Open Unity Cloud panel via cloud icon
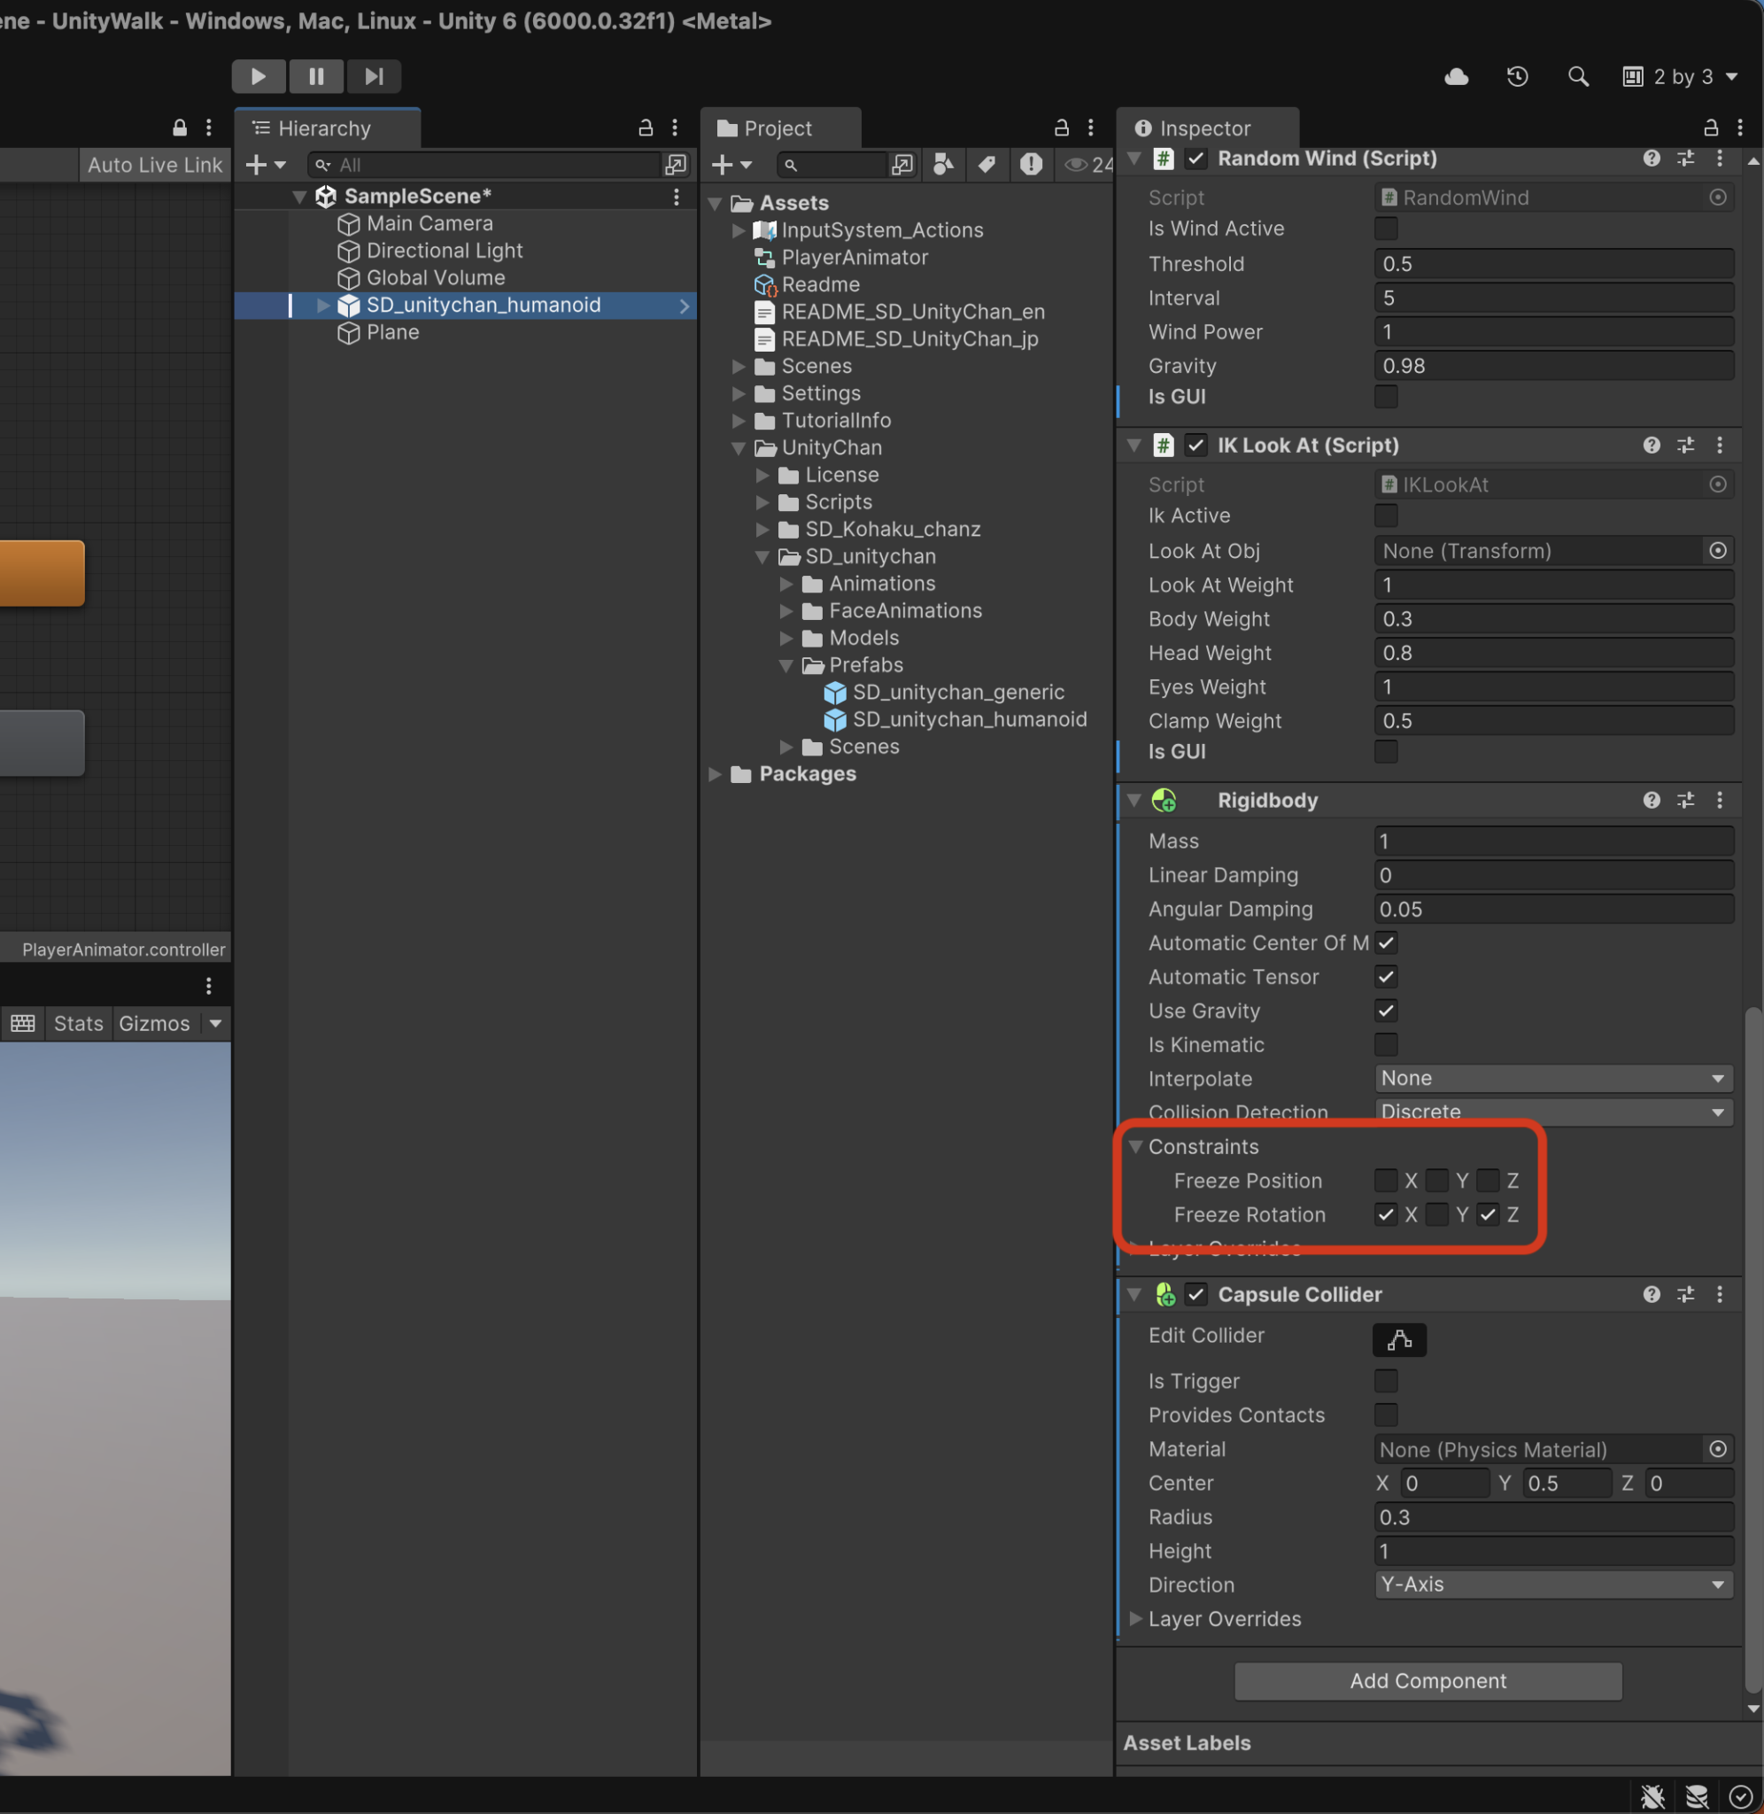The height and width of the screenshot is (1814, 1764). (x=1456, y=77)
